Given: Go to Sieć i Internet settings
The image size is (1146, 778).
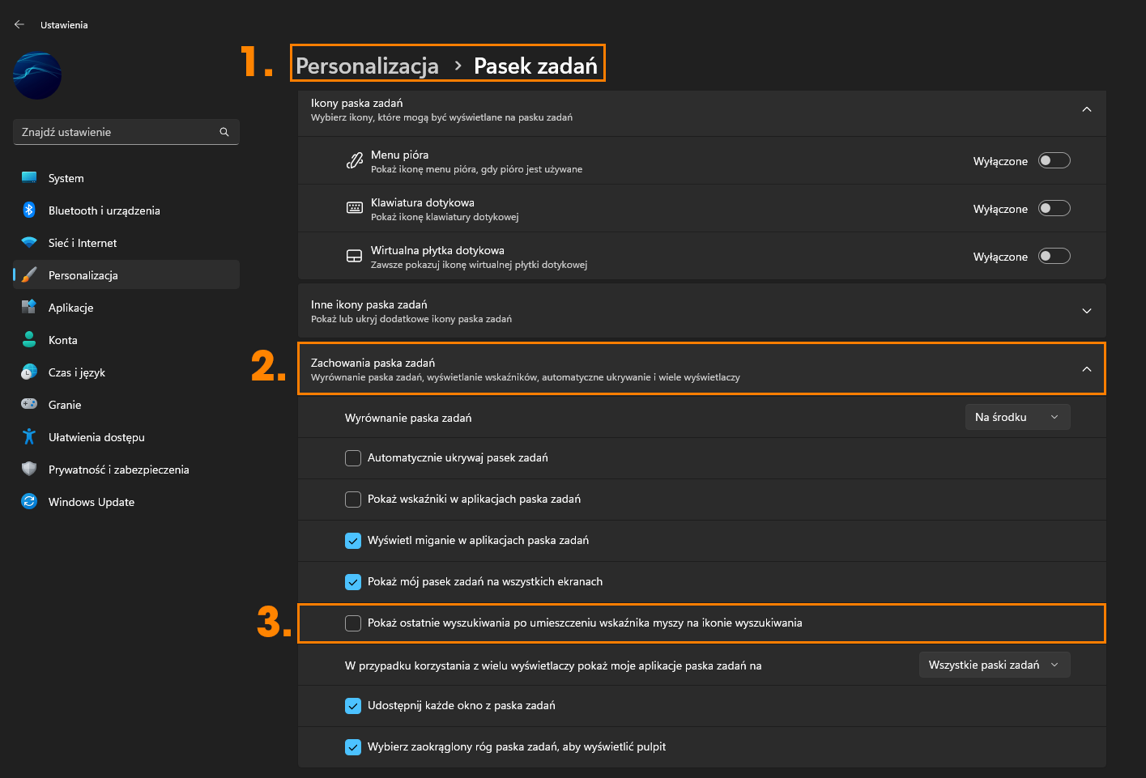Looking at the screenshot, I should [126, 242].
